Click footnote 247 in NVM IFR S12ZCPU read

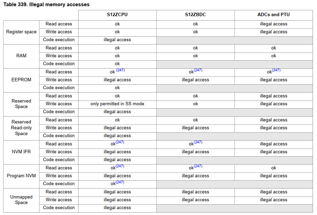point(120,142)
